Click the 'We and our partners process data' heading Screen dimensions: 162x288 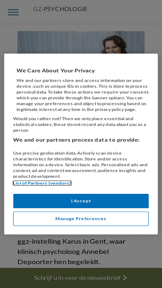[76, 140]
